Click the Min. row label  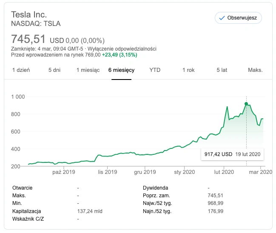click(17, 203)
